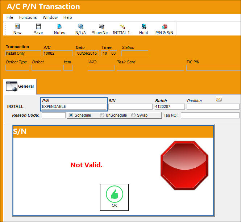The image size is (241, 222).
Task: Click the T/C P/N field
Action: pyautogui.click(x=213, y=68)
